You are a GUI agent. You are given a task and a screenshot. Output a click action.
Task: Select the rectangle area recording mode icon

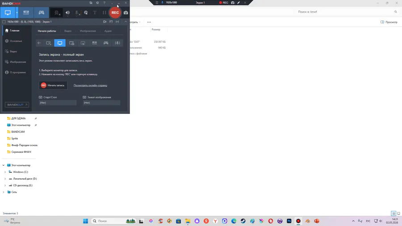tap(48, 43)
